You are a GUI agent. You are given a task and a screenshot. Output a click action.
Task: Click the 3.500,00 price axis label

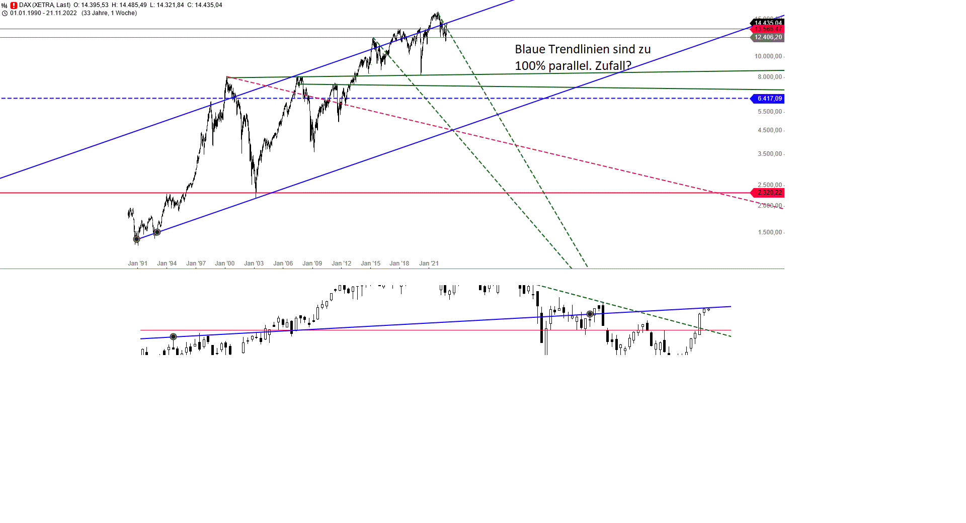(x=770, y=154)
